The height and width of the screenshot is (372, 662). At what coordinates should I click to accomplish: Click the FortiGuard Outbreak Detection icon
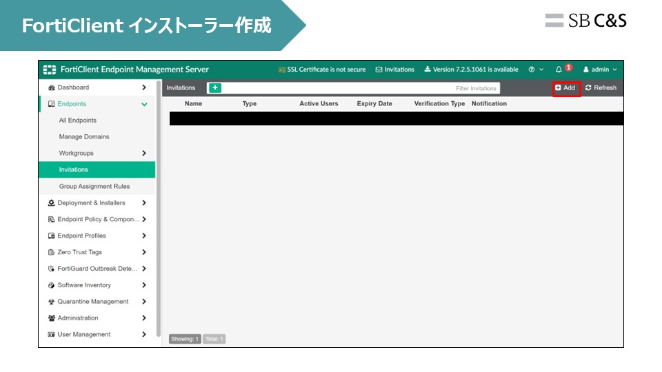point(52,269)
